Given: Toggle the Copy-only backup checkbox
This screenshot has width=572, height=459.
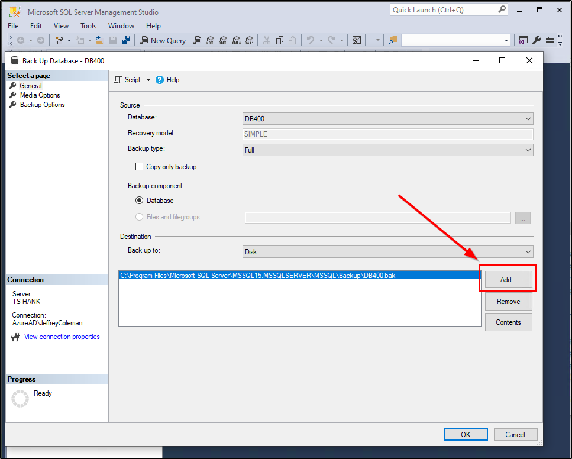Looking at the screenshot, I should pos(139,167).
